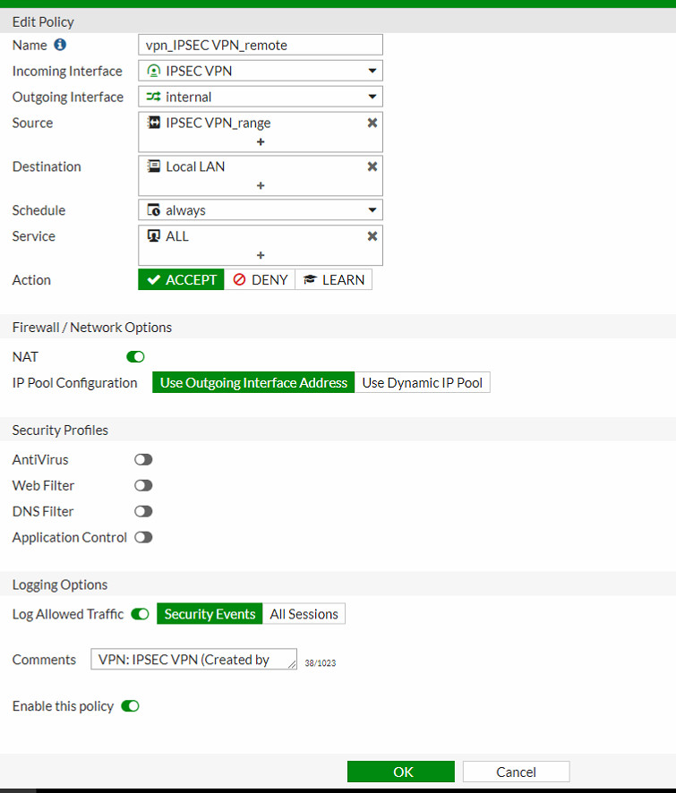The height and width of the screenshot is (793, 676).
Task: Click the info icon beside Name
Action: tap(60, 44)
